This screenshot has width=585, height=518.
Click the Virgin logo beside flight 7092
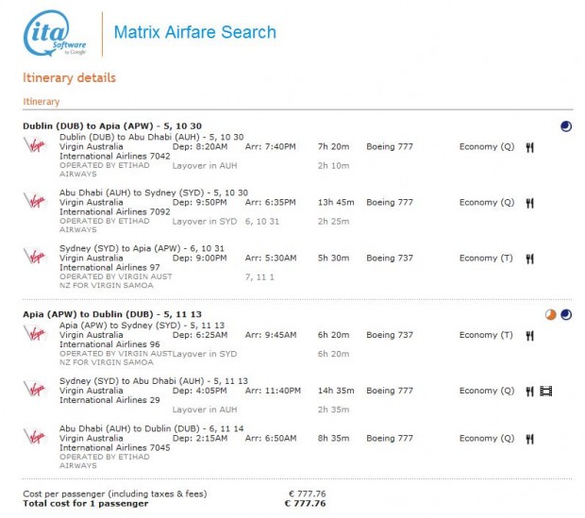[32, 200]
